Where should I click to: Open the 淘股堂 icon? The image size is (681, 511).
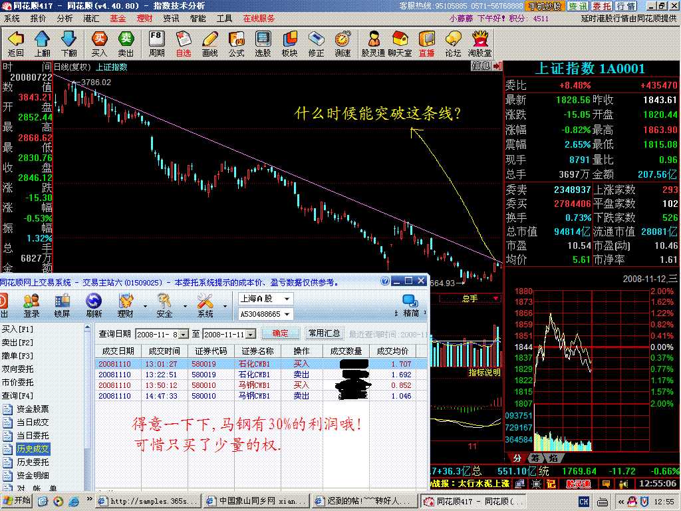[x=480, y=43]
